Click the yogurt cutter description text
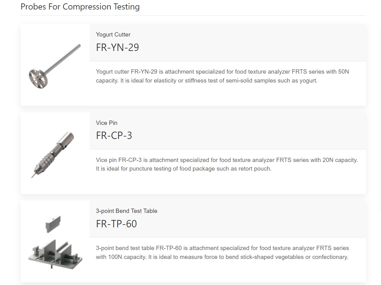Screen dimensions: 381x285 click(x=223, y=76)
